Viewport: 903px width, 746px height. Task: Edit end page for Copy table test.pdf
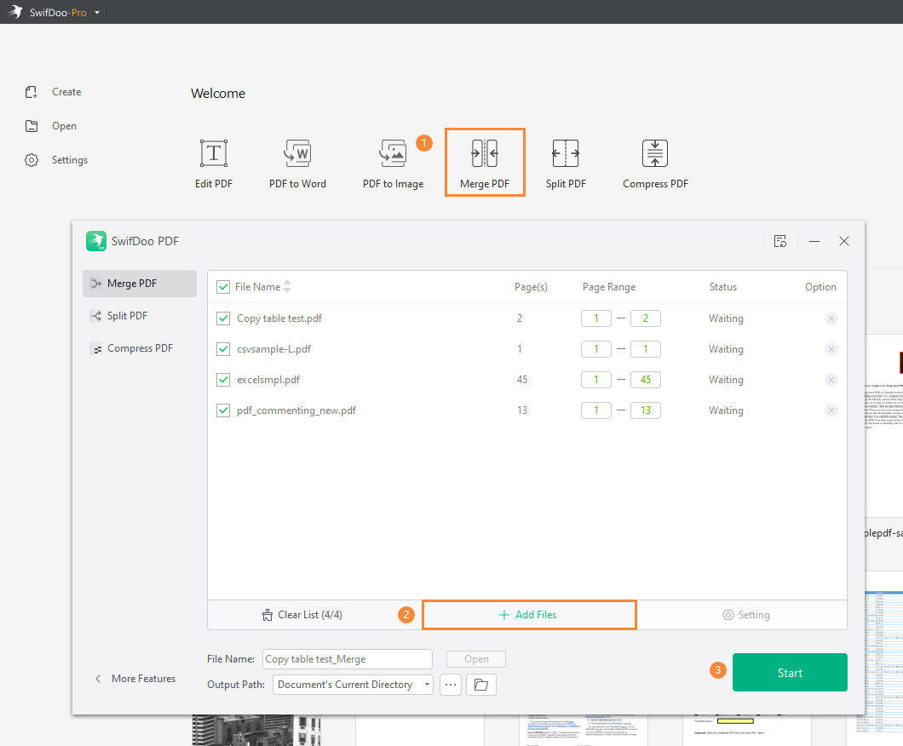click(x=646, y=318)
